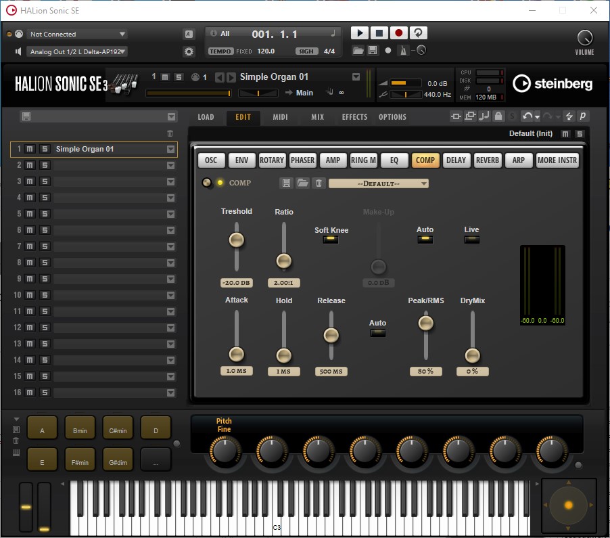Trigger the G#dim chord pad

118,459
